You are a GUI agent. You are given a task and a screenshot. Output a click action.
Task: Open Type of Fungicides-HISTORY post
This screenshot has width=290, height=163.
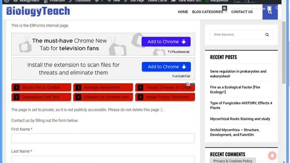click(241, 105)
